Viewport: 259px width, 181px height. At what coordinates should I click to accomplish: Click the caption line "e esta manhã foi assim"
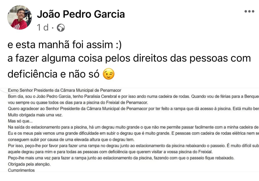64,45
